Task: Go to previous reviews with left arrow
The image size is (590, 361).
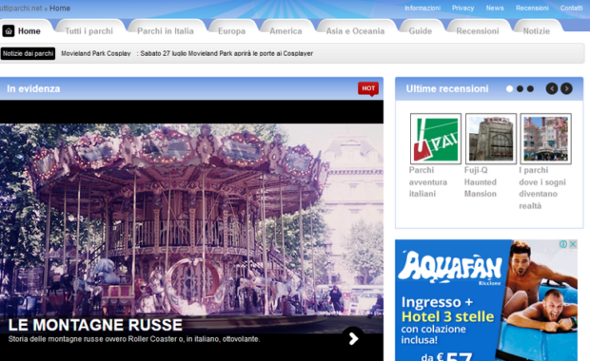Action: [x=552, y=88]
